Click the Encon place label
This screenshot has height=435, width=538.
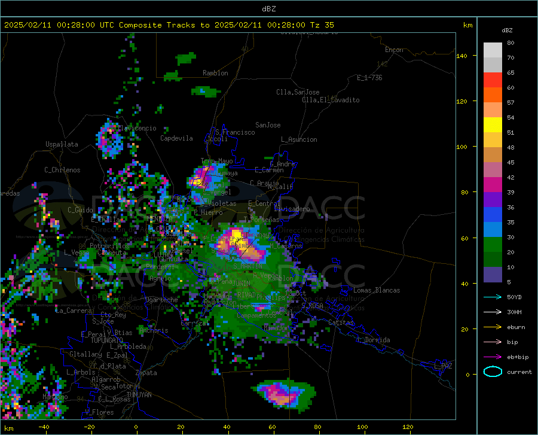click(x=394, y=50)
